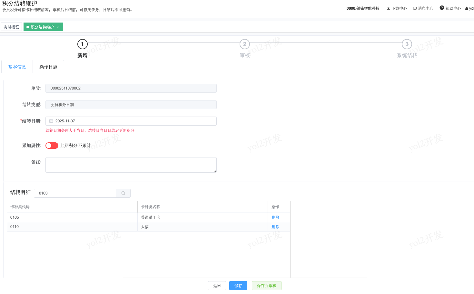Open 下载中心 download center
Screen dimensions: 474x294
pyautogui.click(x=397, y=8)
